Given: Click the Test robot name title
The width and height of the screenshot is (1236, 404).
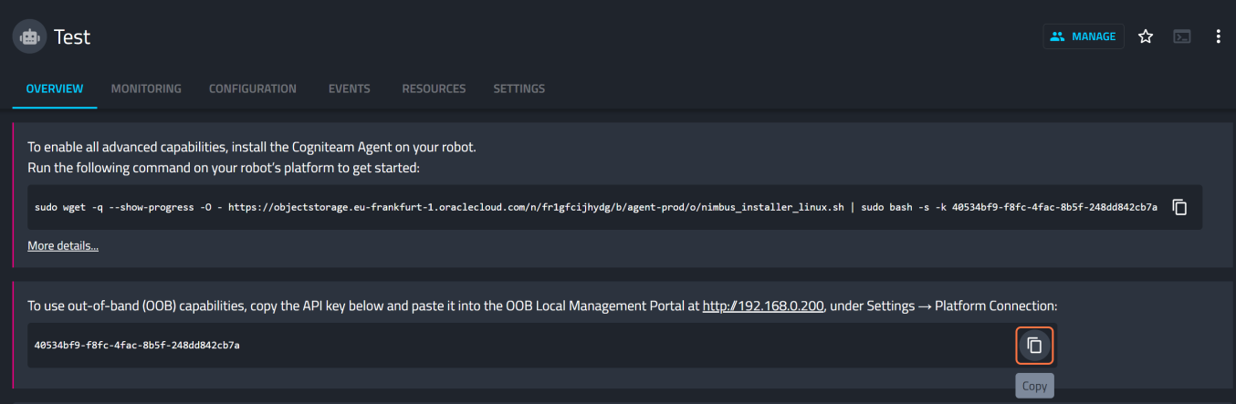Looking at the screenshot, I should pyautogui.click(x=72, y=37).
